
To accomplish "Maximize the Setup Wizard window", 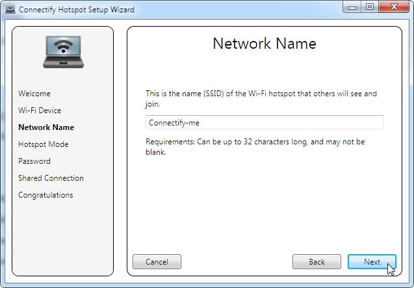I will (x=370, y=7).
